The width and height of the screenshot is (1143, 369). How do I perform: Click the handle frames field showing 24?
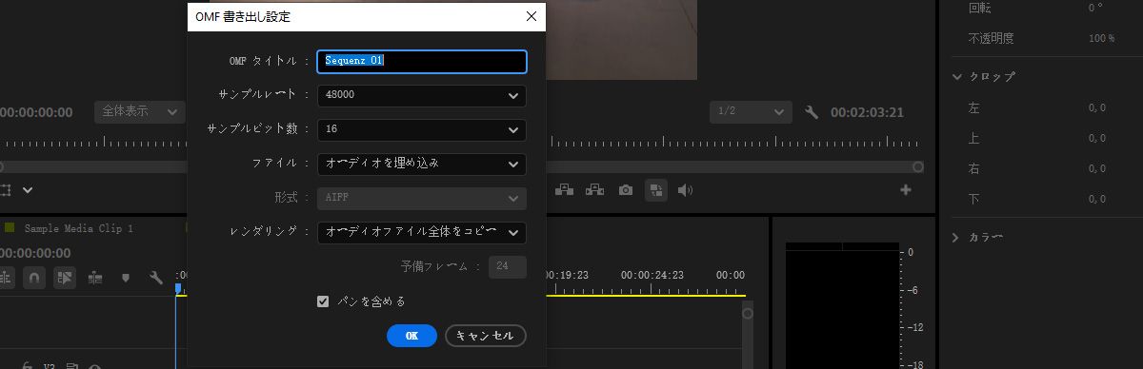[507, 267]
